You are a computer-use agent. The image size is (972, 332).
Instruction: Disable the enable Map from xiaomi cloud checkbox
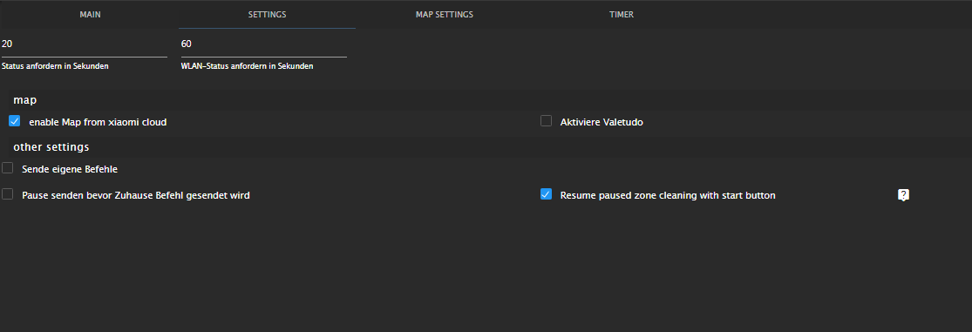(x=15, y=121)
